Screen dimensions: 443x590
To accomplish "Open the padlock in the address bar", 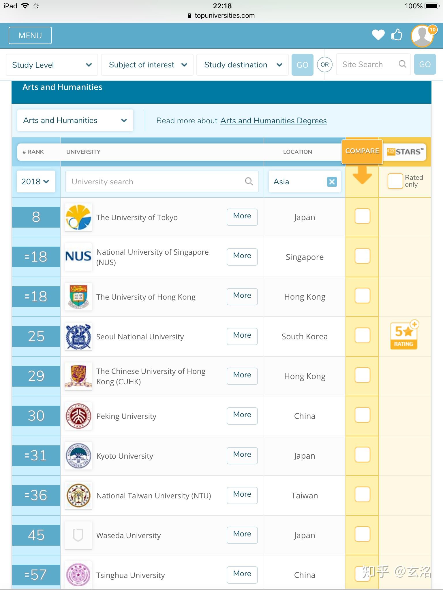I will pyautogui.click(x=189, y=16).
